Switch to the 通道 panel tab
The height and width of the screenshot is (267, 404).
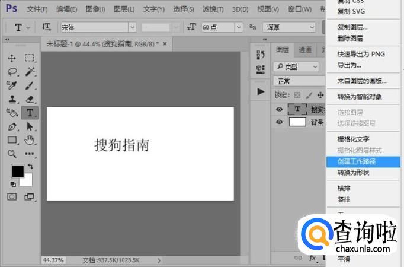click(305, 50)
